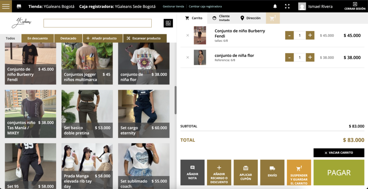Open the hamburger menu
The height and width of the screenshot is (189, 368).
(6, 6)
